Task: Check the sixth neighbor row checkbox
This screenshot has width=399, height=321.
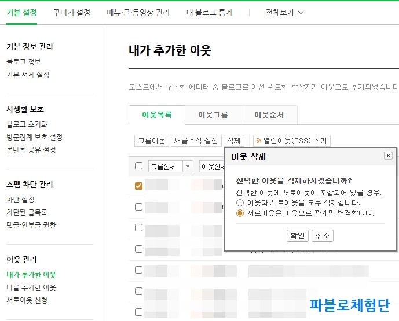Action: 138,291
